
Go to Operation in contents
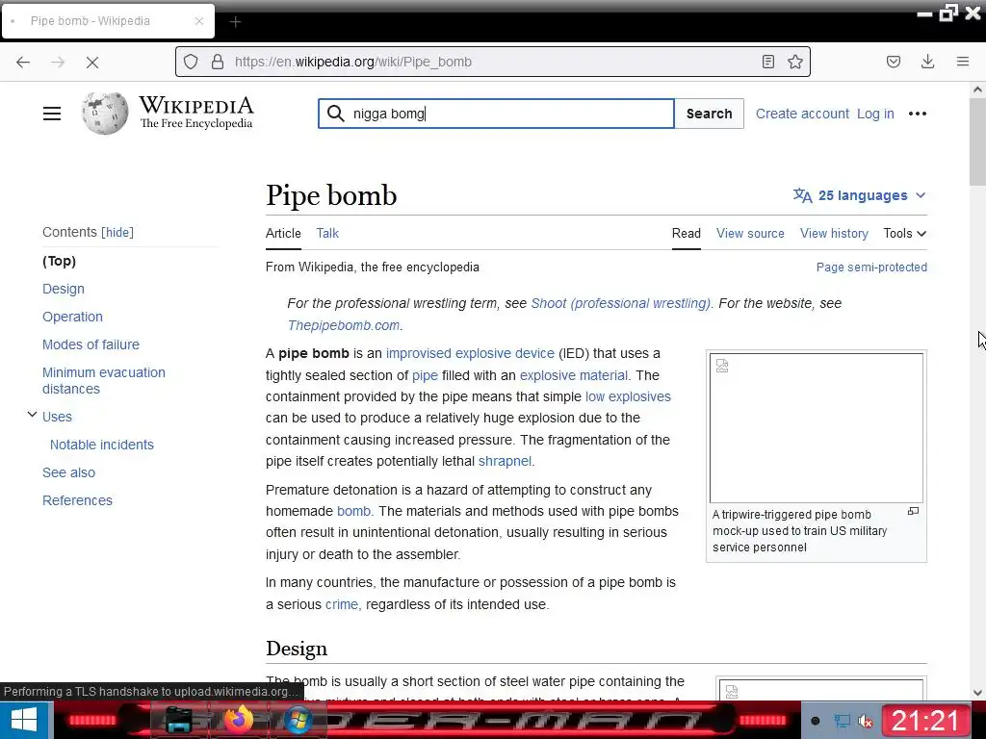pyautogui.click(x=72, y=317)
